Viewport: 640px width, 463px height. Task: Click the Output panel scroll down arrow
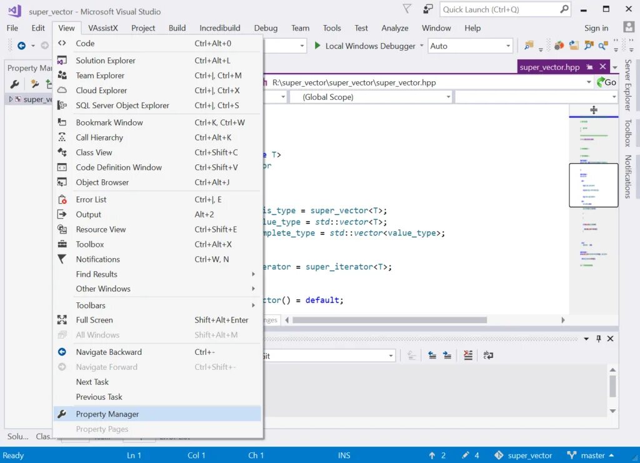[612, 411]
